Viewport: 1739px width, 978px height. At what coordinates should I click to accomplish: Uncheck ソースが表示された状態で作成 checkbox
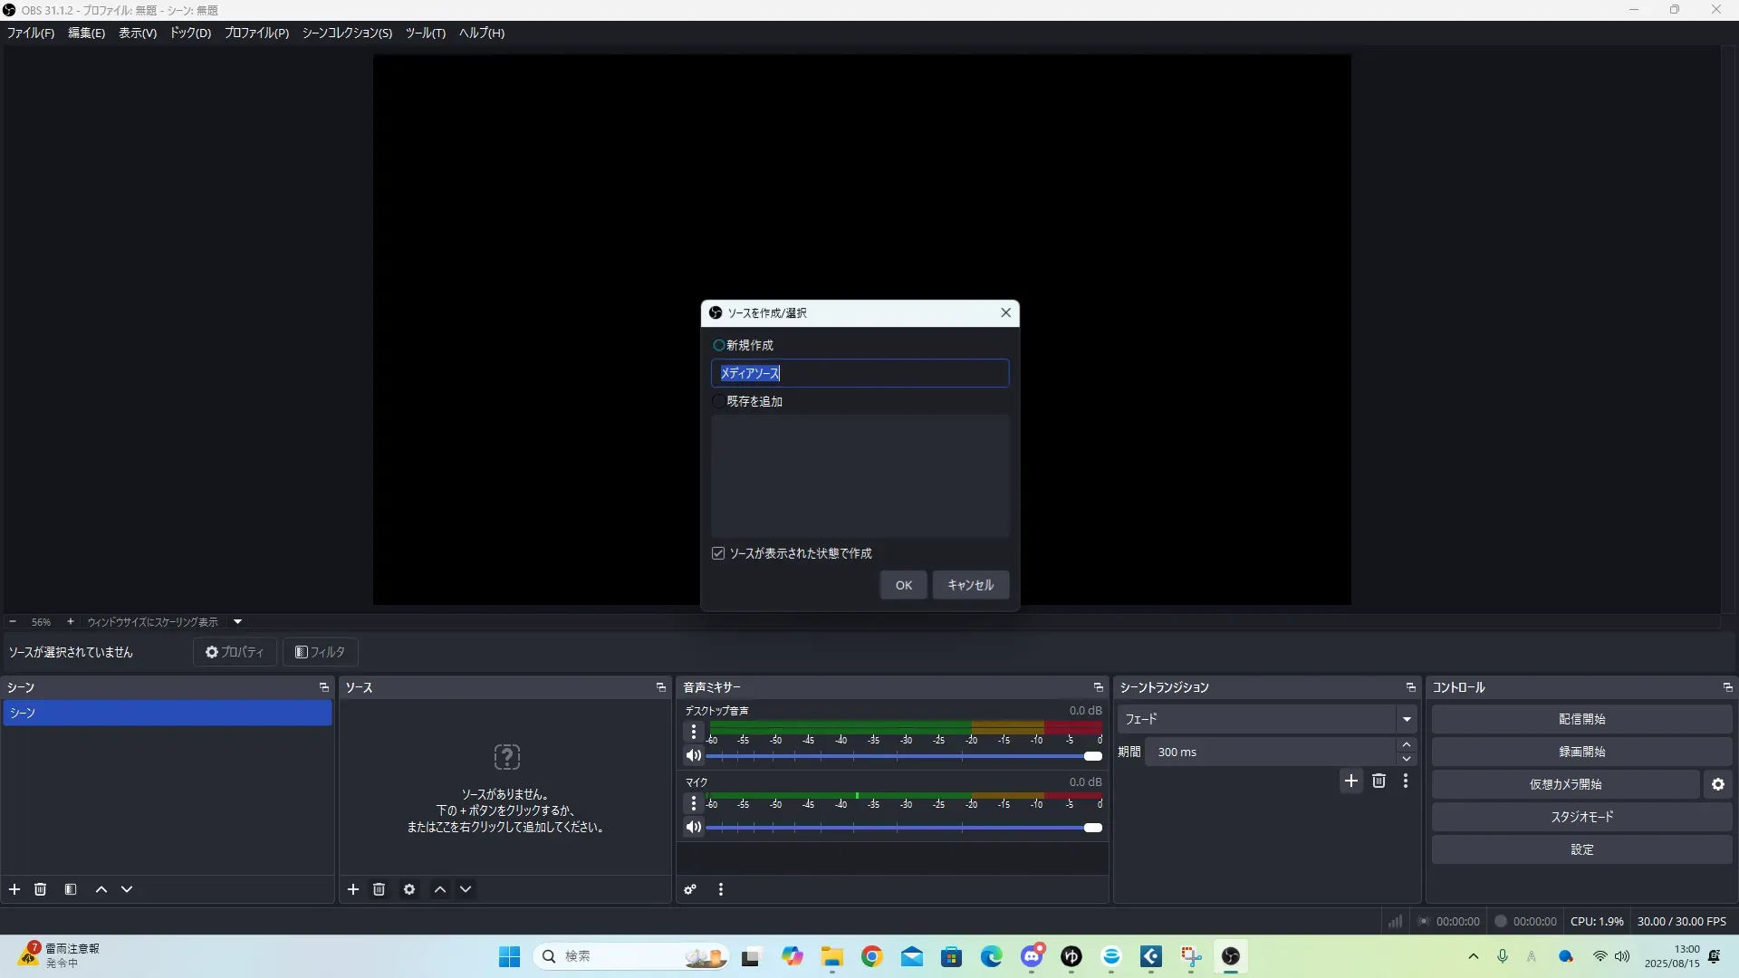click(718, 553)
